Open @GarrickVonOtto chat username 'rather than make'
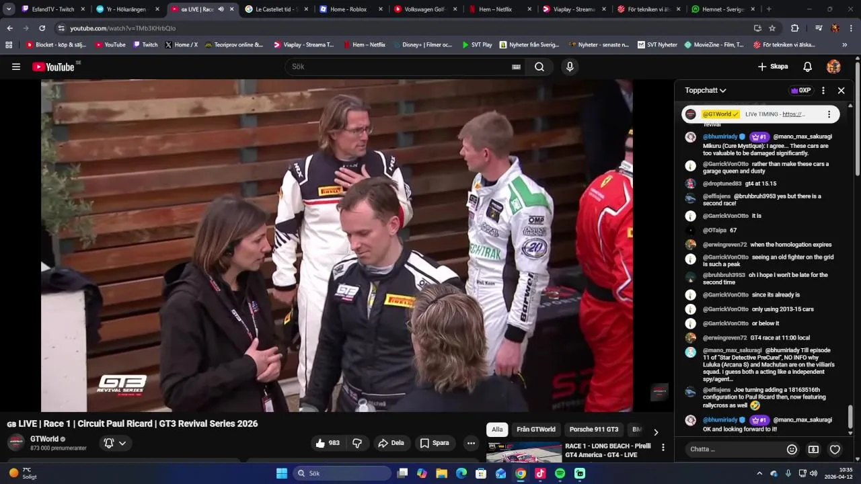Image resolution: width=861 pixels, height=484 pixels. (726, 164)
